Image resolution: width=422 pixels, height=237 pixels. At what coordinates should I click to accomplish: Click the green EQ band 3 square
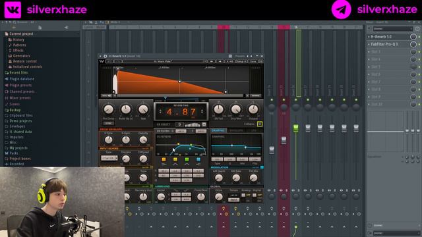(187, 159)
